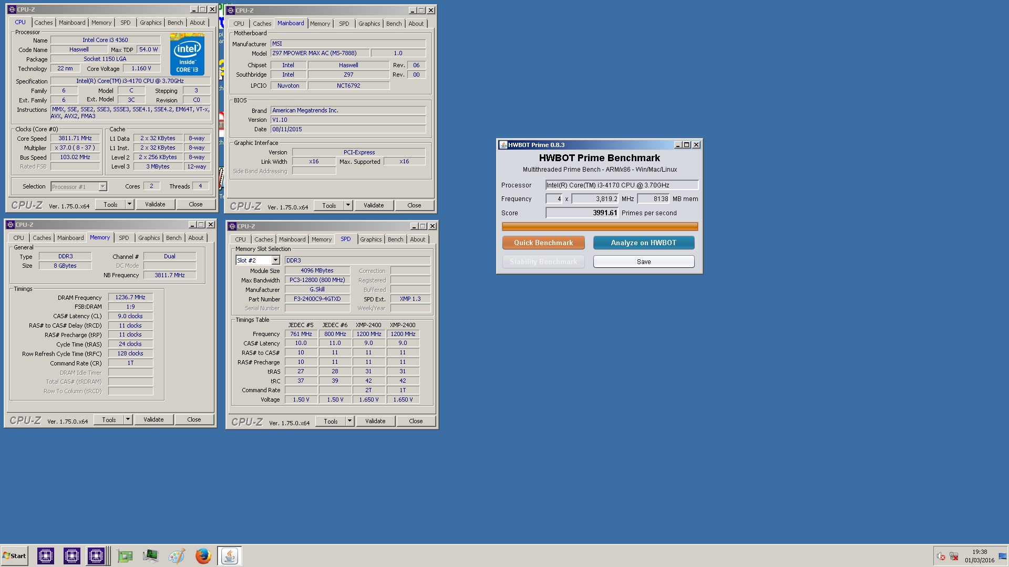Click the Java HWBOT taskbar button
Image resolution: width=1009 pixels, height=567 pixels.
coord(229,556)
